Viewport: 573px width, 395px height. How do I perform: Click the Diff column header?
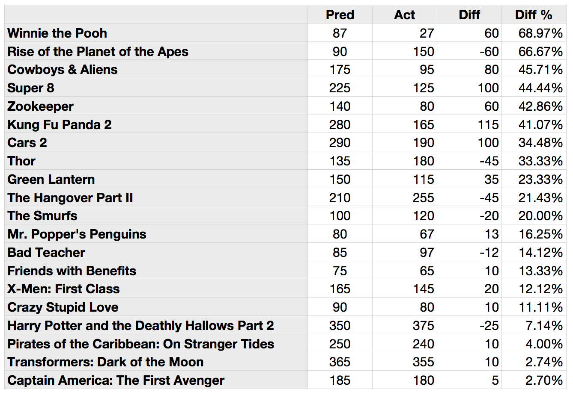coord(469,15)
